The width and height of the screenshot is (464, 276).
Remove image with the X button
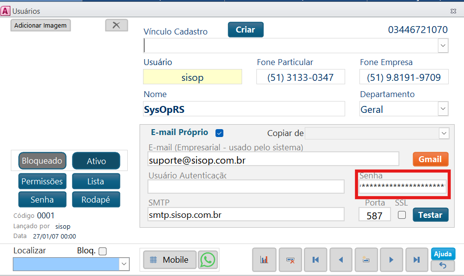coord(116,25)
